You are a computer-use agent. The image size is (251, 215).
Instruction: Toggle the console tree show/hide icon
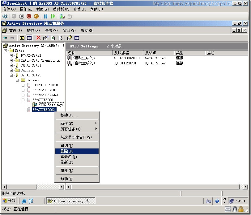[29, 38]
